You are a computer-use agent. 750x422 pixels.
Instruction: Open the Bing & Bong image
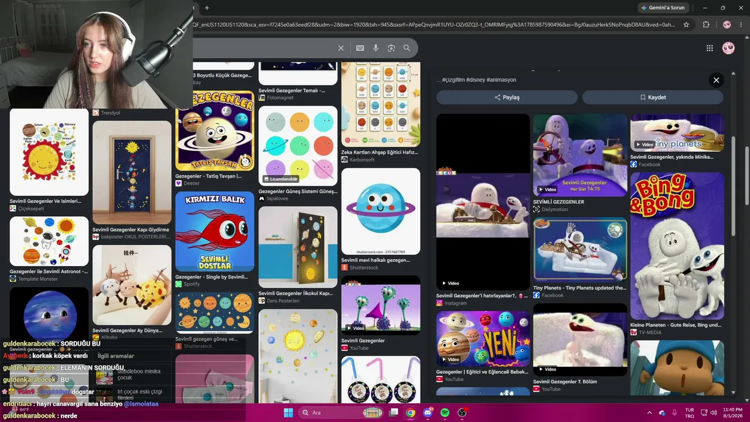click(x=677, y=246)
